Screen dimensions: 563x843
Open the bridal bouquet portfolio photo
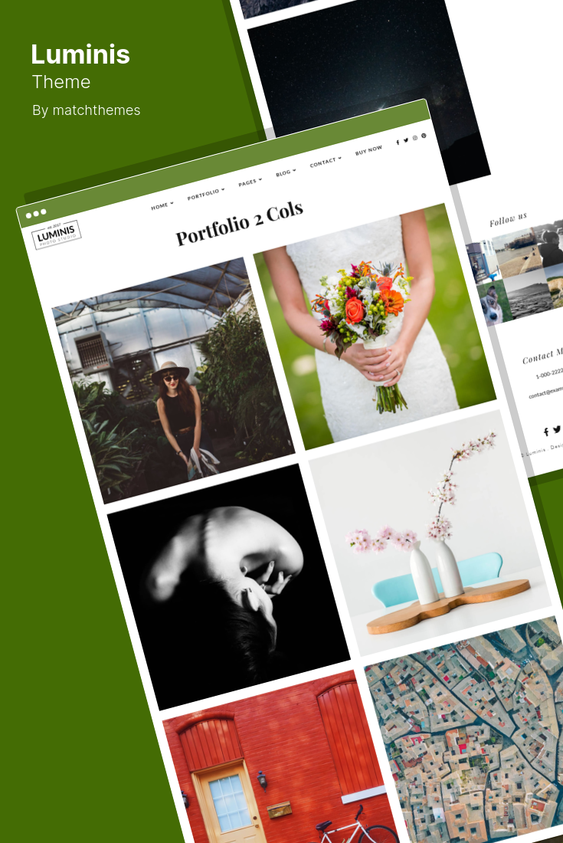point(375,326)
